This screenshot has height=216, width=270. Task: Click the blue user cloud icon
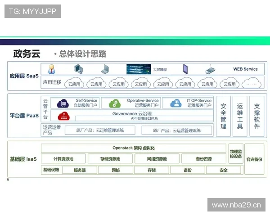point(176,103)
